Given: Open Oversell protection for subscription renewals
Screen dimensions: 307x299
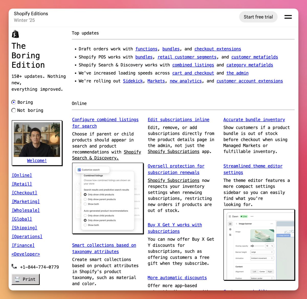Looking at the screenshot, I should [176, 169].
